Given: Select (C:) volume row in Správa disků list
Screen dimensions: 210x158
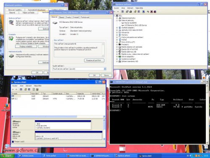Looking at the screenshot, I should pos(58,99).
